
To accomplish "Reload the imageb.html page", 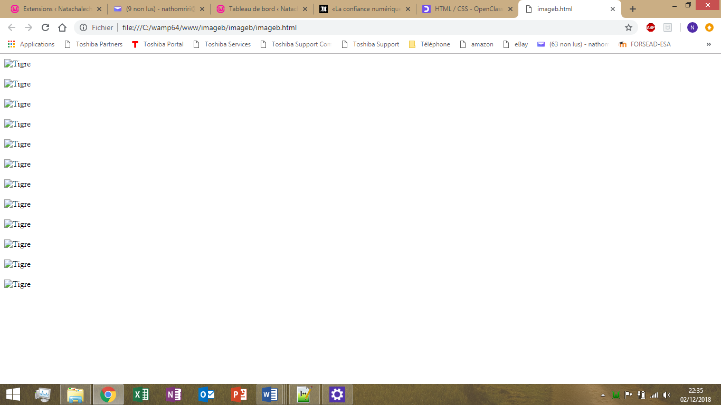I will pos(45,27).
